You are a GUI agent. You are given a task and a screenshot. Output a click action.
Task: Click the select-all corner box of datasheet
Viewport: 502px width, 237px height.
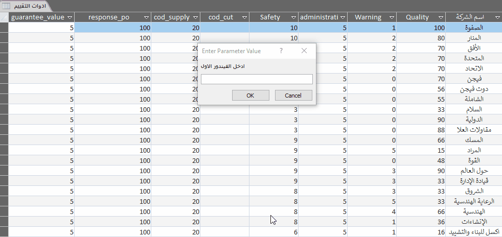tap(4, 17)
